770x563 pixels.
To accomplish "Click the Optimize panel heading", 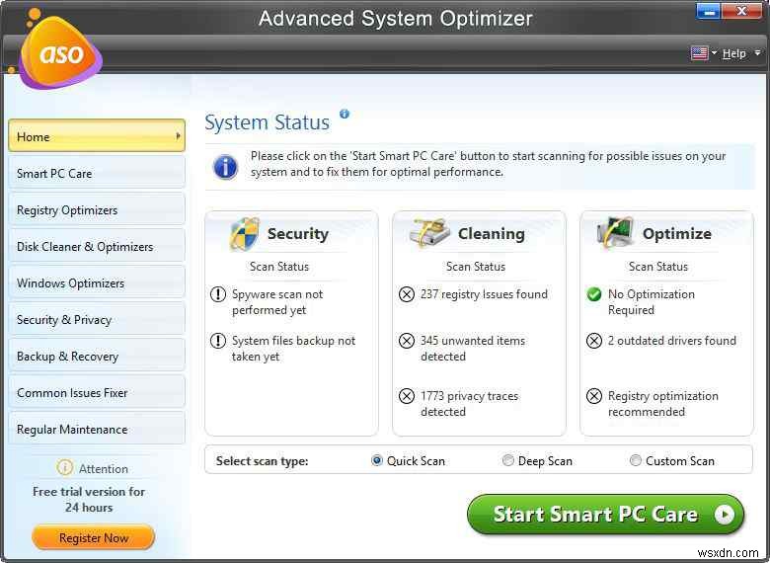I will click(x=676, y=234).
